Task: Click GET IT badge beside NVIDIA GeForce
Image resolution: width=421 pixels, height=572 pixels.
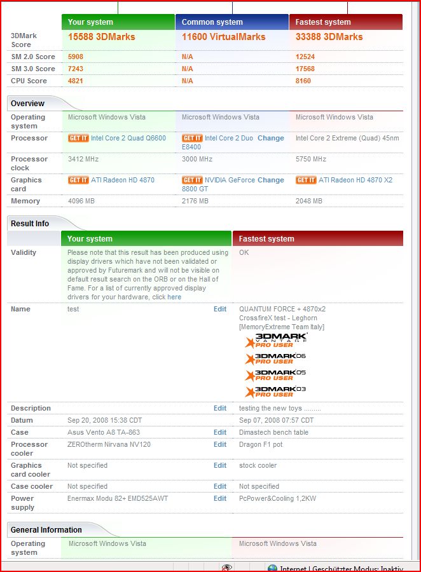Action: [192, 180]
